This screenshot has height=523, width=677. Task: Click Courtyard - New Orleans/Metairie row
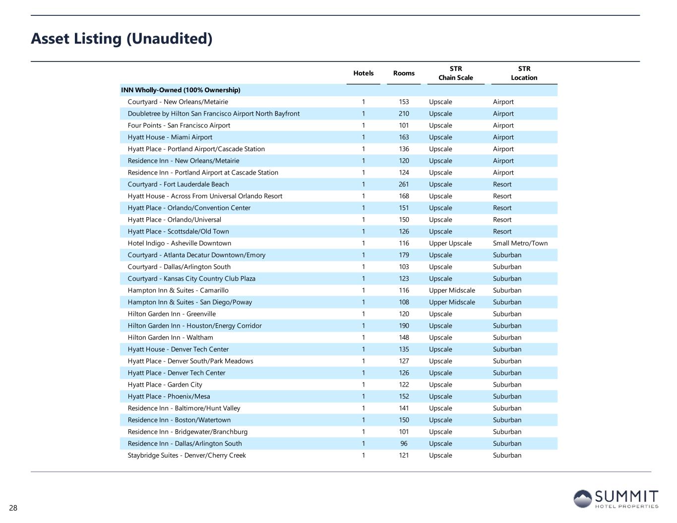[x=178, y=102]
